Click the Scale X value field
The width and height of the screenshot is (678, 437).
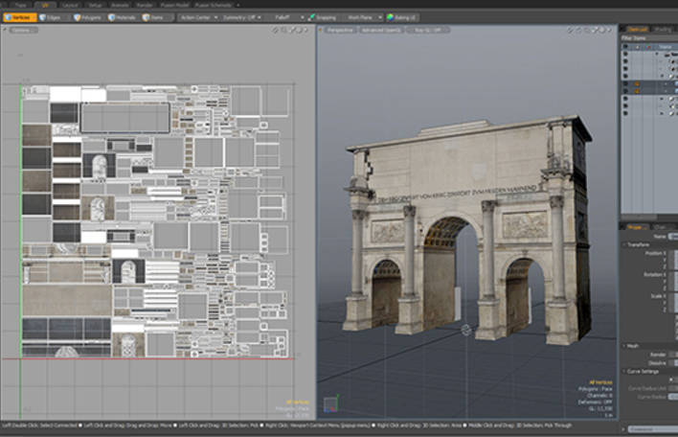pyautogui.click(x=675, y=296)
